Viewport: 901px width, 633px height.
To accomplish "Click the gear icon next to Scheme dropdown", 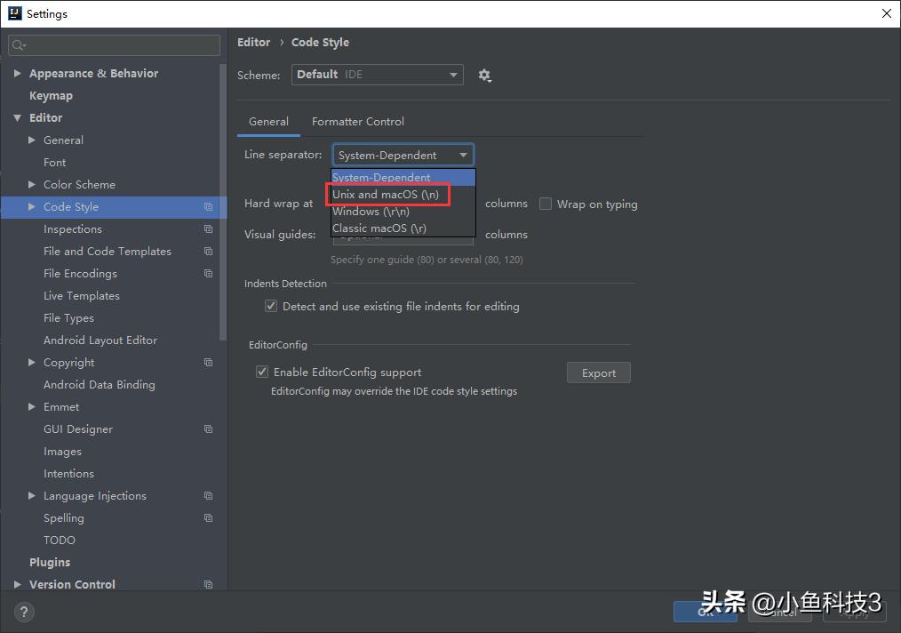I will tap(484, 75).
